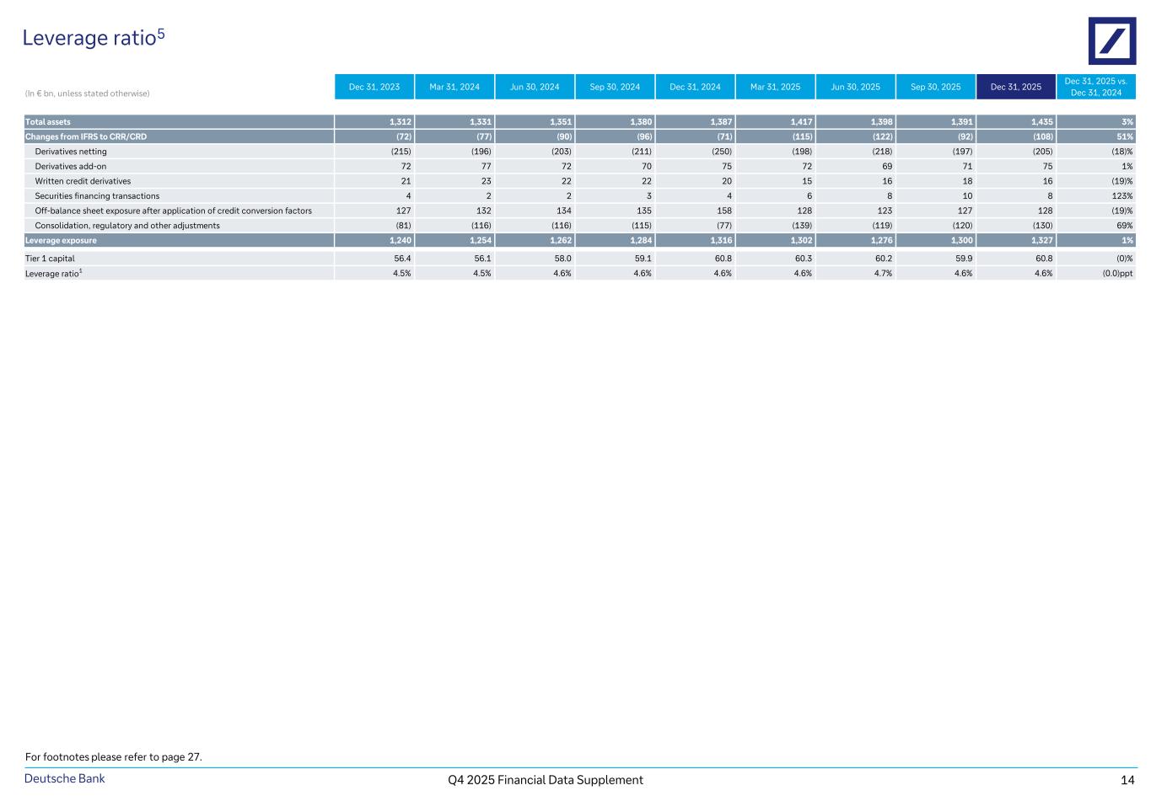The width and height of the screenshot is (1151, 796).
Task: Select the Mar 31, 2025 column header
Action: (775, 87)
